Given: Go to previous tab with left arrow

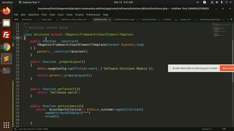Looking at the screenshot, I should tap(15, 19).
